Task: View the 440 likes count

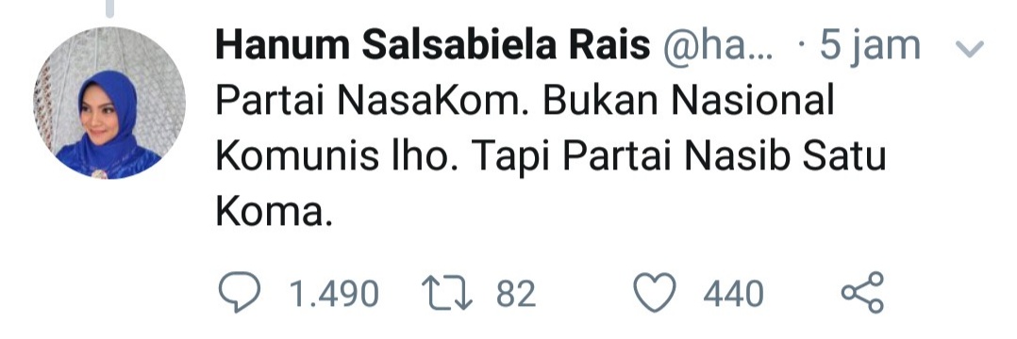Action: [x=734, y=294]
